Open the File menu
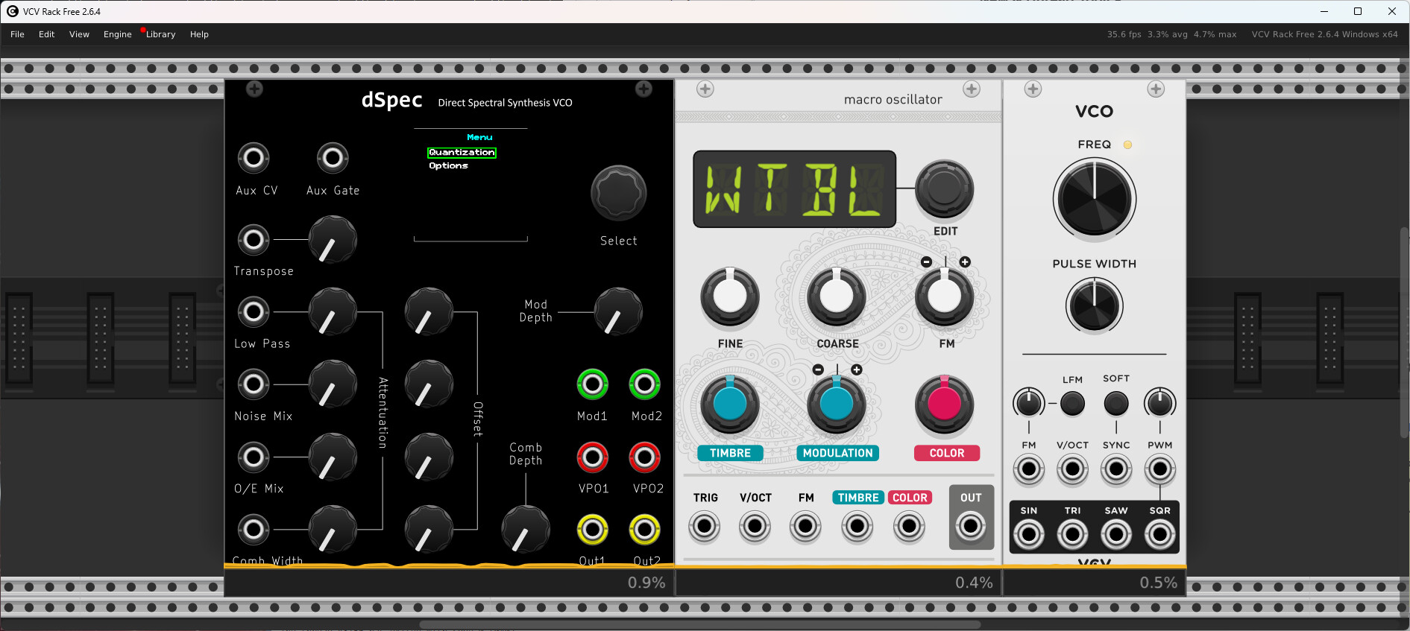The image size is (1410, 631). coord(17,34)
